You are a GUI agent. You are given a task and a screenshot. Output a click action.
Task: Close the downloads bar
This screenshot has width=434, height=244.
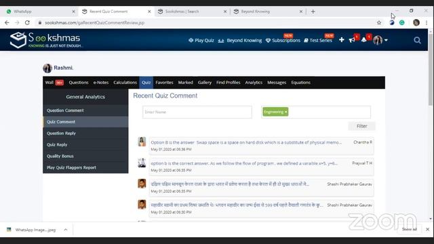(x=427, y=229)
